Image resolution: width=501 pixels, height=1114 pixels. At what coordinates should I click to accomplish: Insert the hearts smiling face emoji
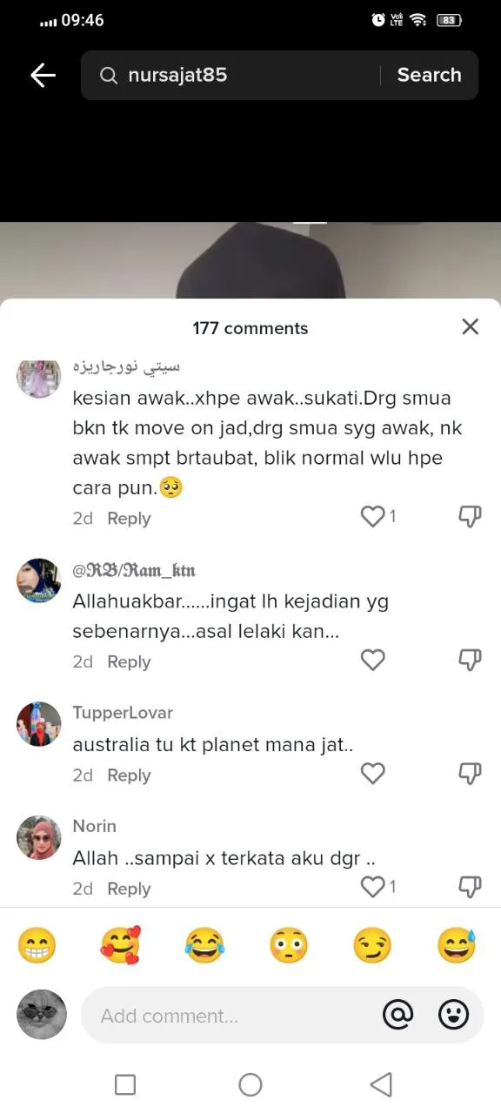[x=120, y=946]
